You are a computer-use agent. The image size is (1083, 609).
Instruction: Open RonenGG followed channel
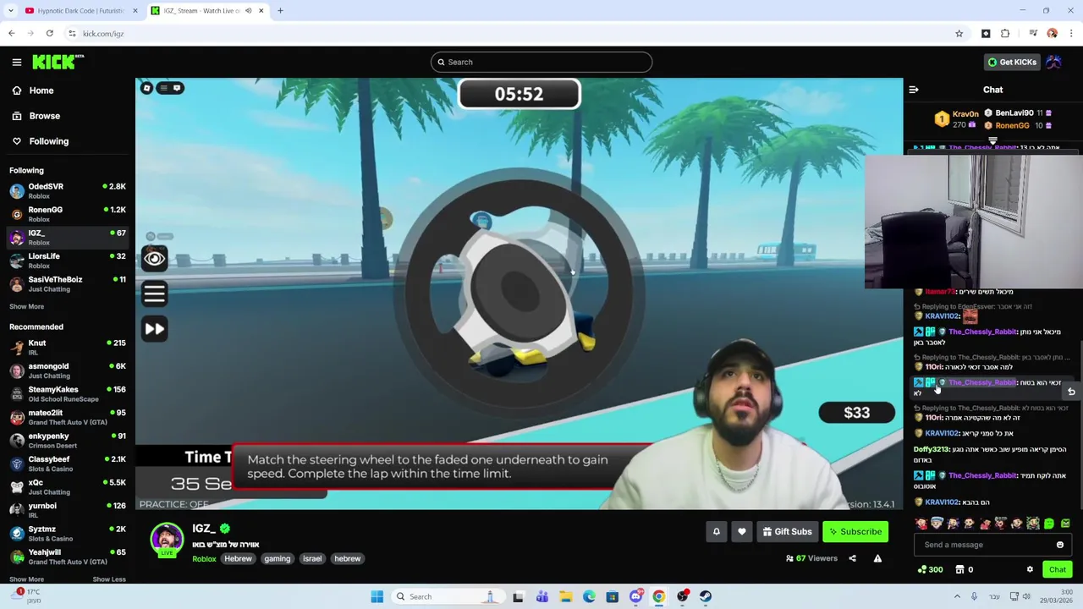tap(68, 214)
